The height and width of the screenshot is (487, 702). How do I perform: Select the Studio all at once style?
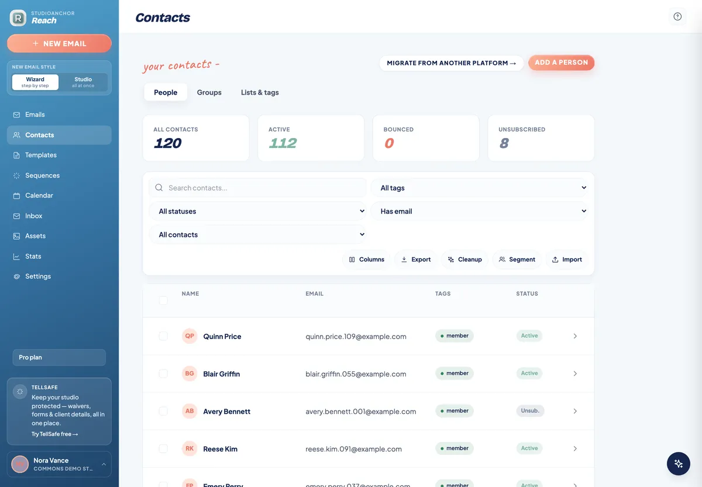[83, 82]
